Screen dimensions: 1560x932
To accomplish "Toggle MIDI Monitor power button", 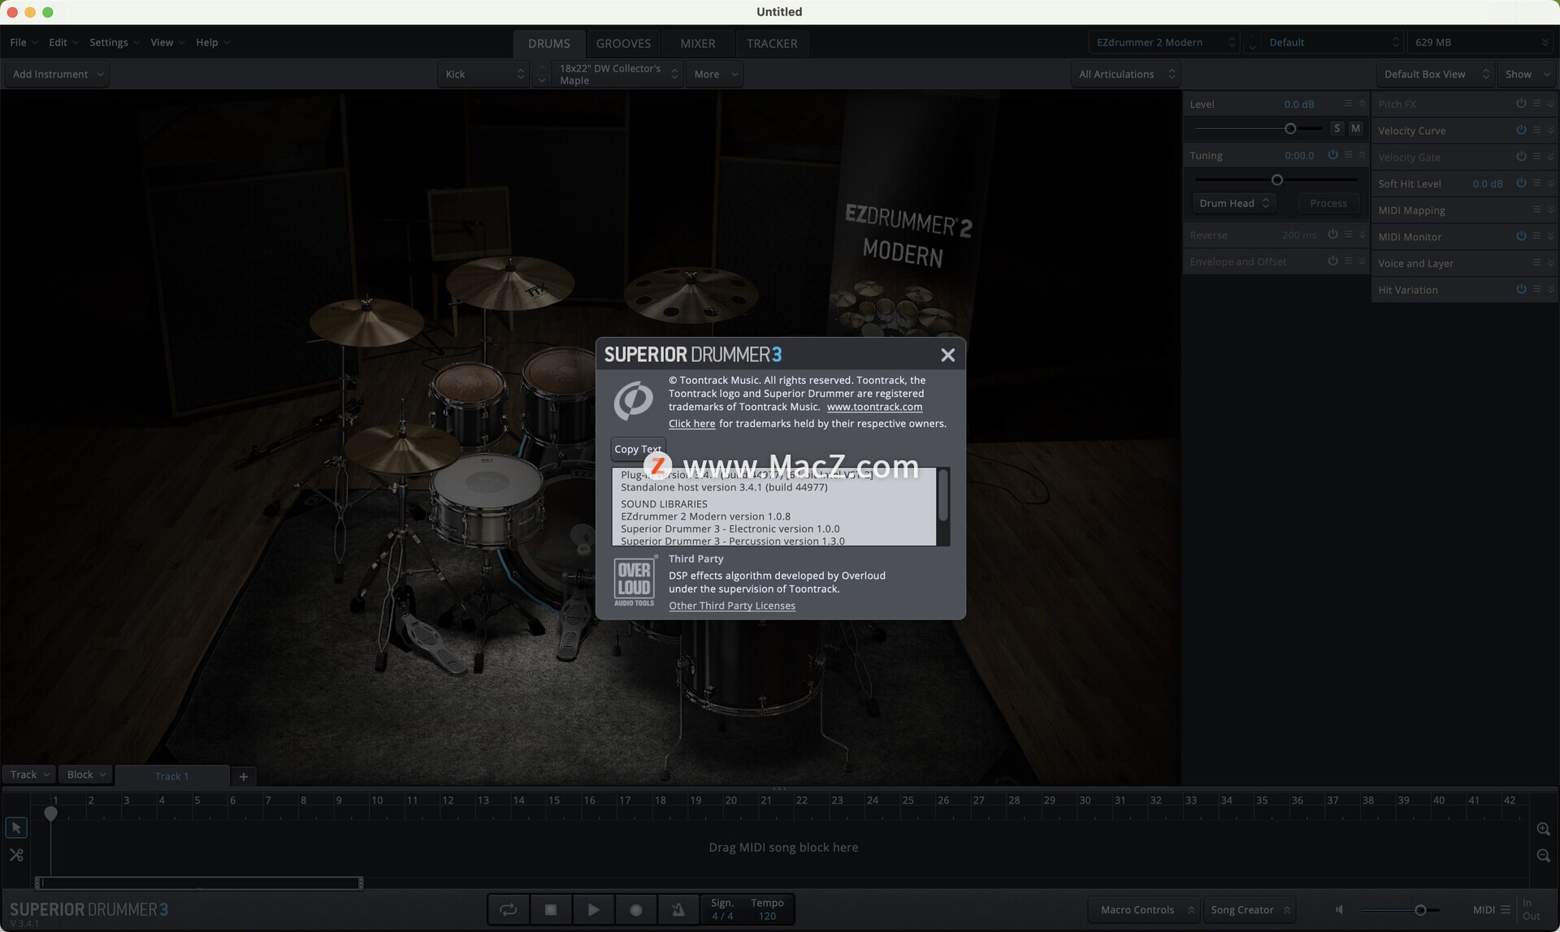I will coord(1521,236).
